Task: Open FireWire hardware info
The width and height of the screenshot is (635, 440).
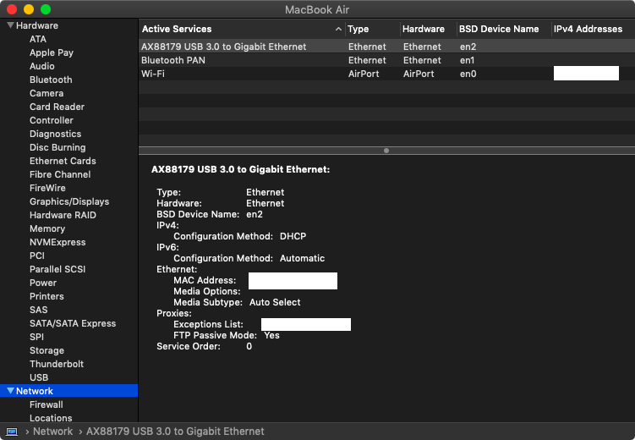Action: 47,188
